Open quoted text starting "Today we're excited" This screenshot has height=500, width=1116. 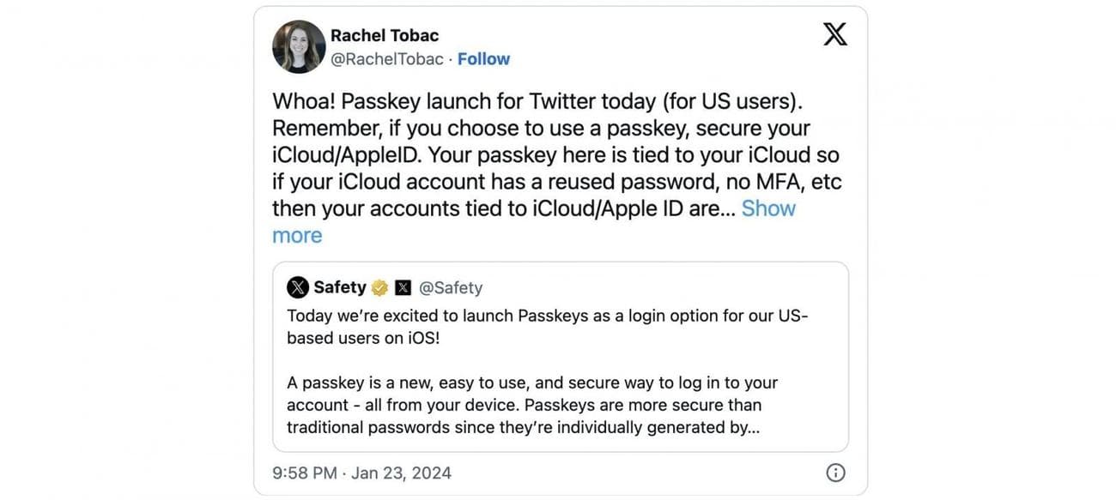coord(547,316)
